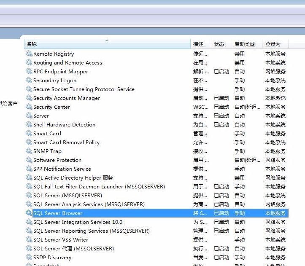Select the SPP Notification Service name

62,169
